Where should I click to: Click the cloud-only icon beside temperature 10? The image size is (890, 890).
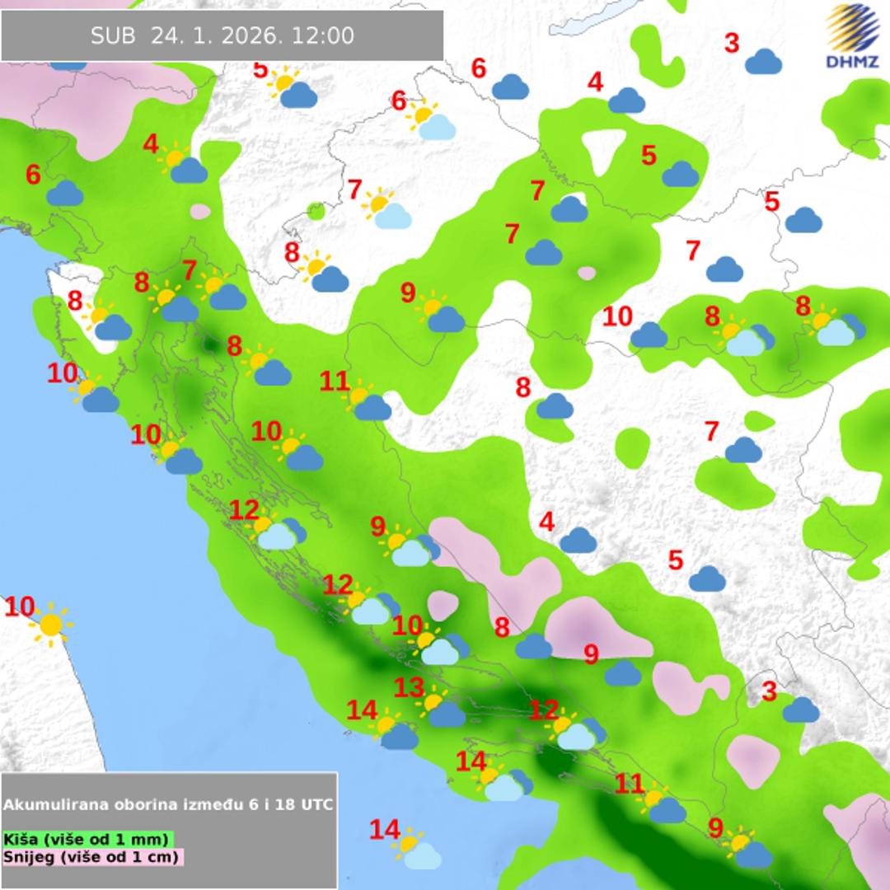tap(649, 335)
